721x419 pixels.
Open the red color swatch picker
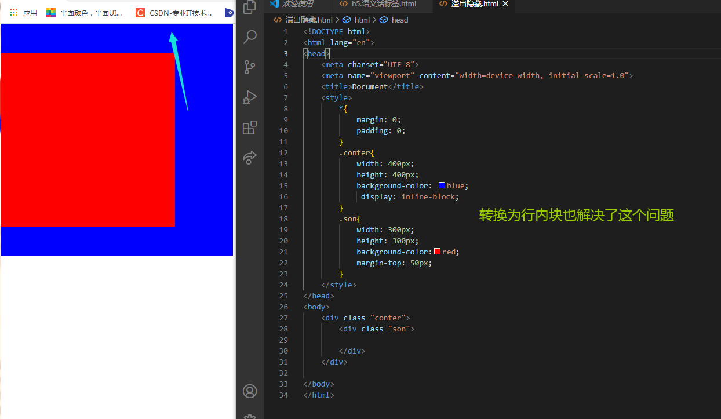click(x=437, y=252)
